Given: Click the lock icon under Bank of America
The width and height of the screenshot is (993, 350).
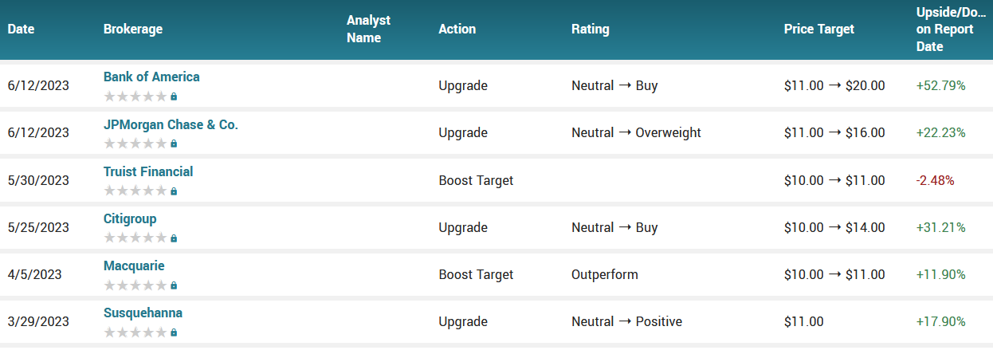Looking at the screenshot, I should [x=174, y=96].
